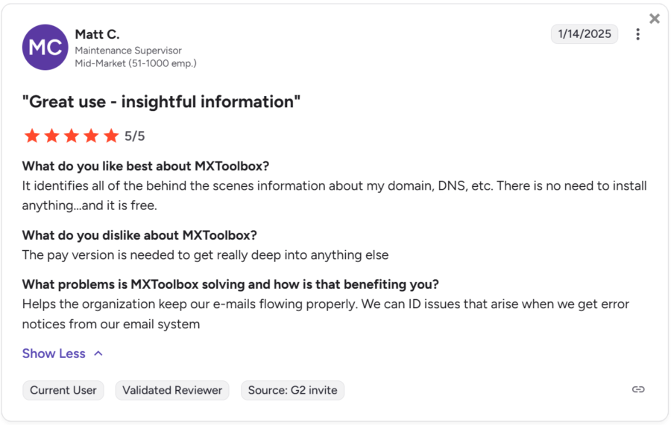Open the three-dot more options menu

coord(637,34)
